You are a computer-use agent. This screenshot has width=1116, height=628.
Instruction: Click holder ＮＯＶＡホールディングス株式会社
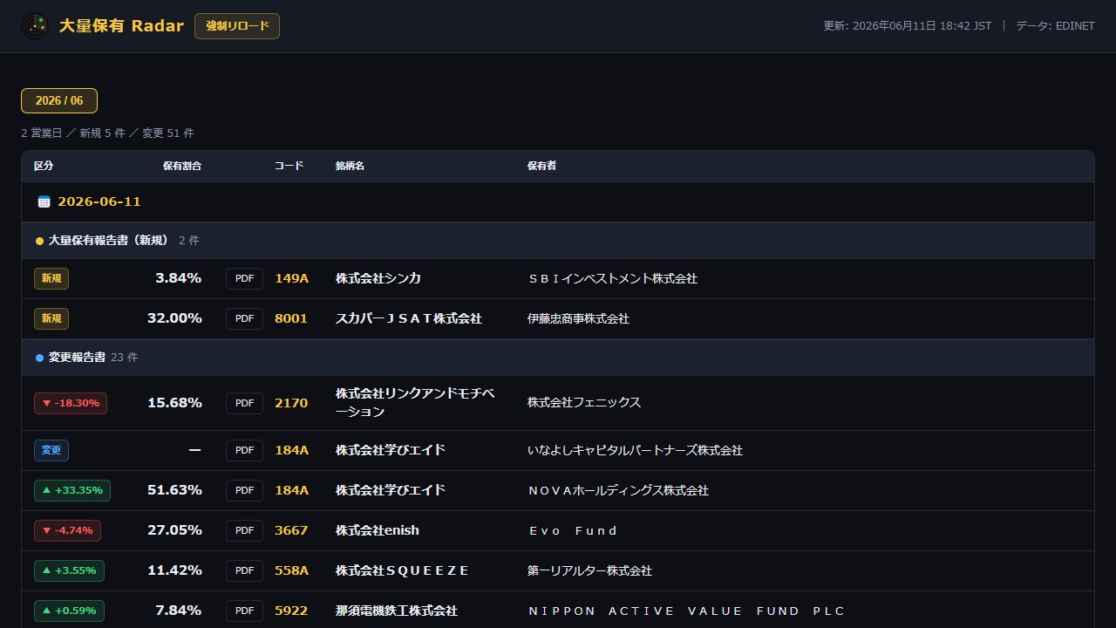coord(618,490)
